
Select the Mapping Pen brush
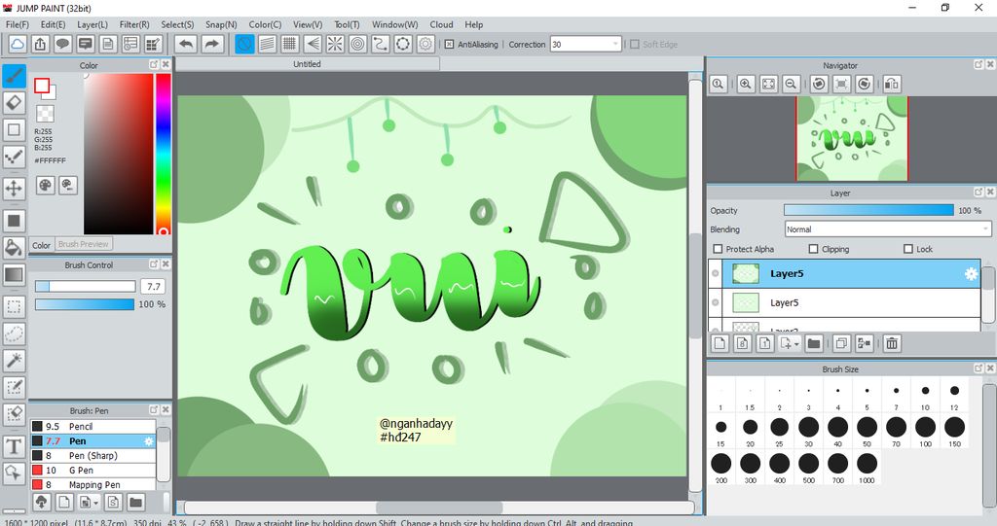coord(93,485)
